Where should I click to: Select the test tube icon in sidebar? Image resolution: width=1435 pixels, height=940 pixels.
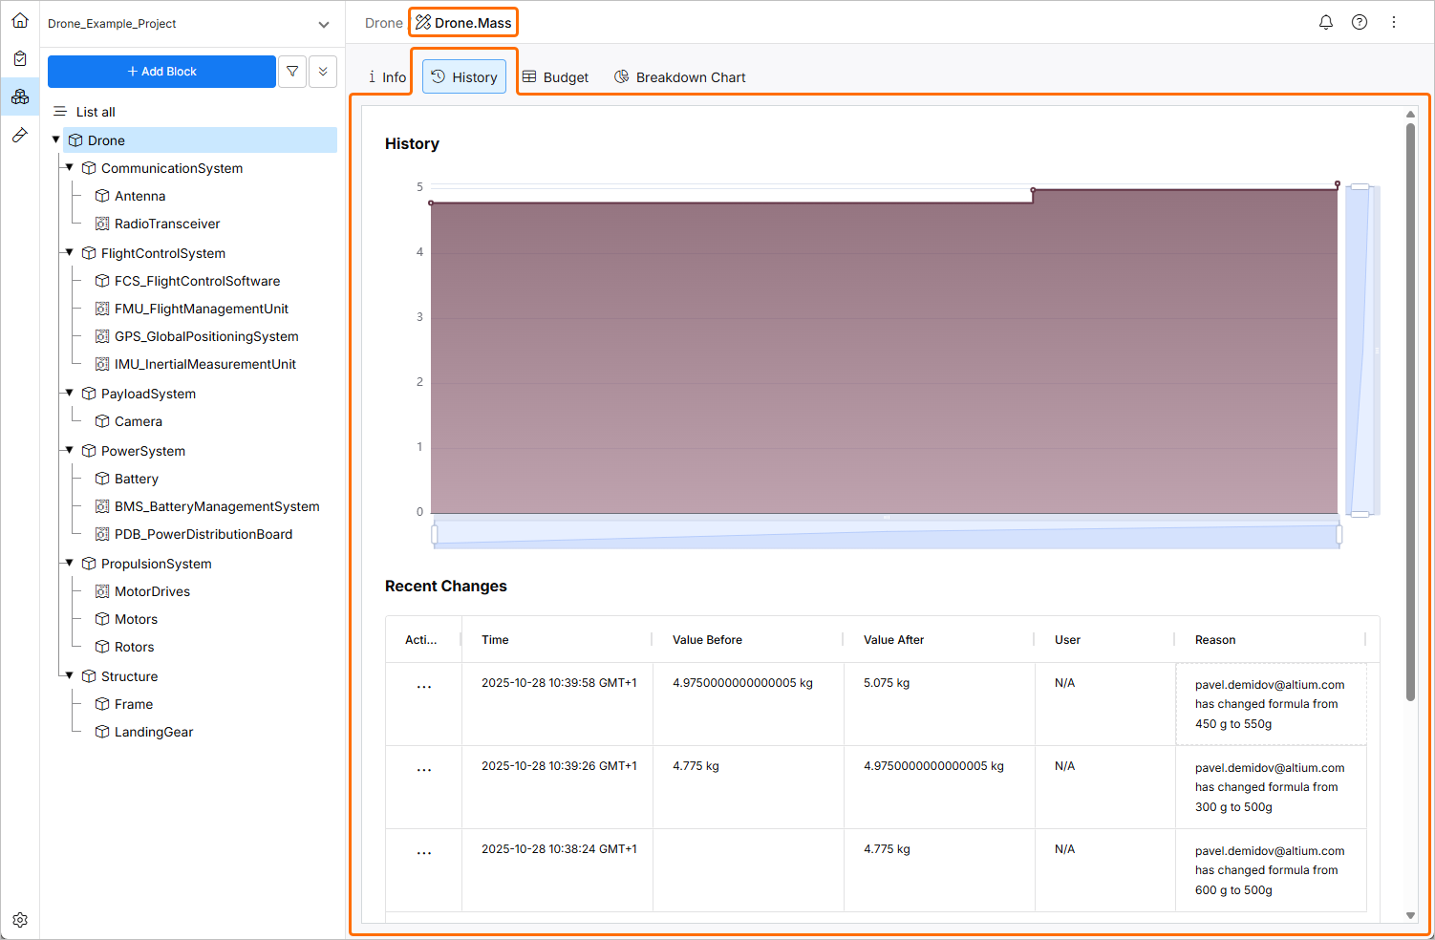20,135
